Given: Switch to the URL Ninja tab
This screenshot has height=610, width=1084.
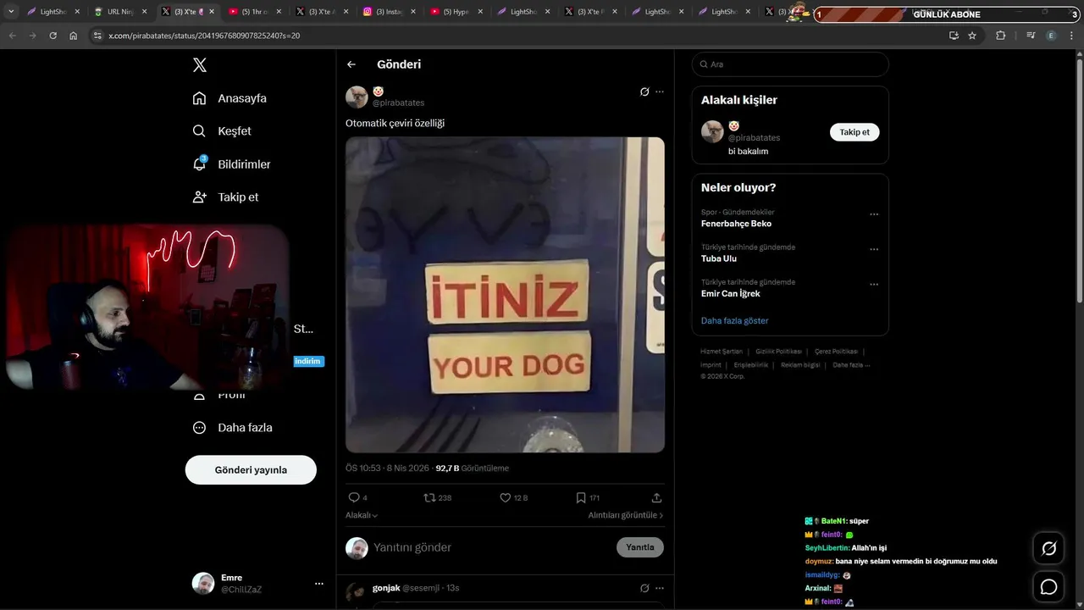Looking at the screenshot, I should click(x=120, y=12).
